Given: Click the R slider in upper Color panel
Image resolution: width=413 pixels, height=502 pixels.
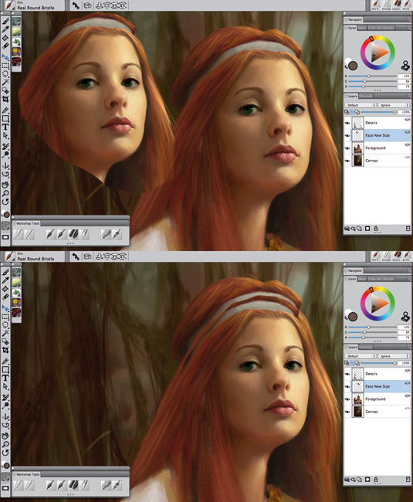Looking at the screenshot, I should pos(373,76).
